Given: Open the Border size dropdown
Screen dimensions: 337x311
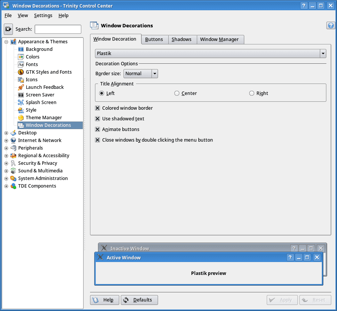Looking at the screenshot, I should [141, 74].
